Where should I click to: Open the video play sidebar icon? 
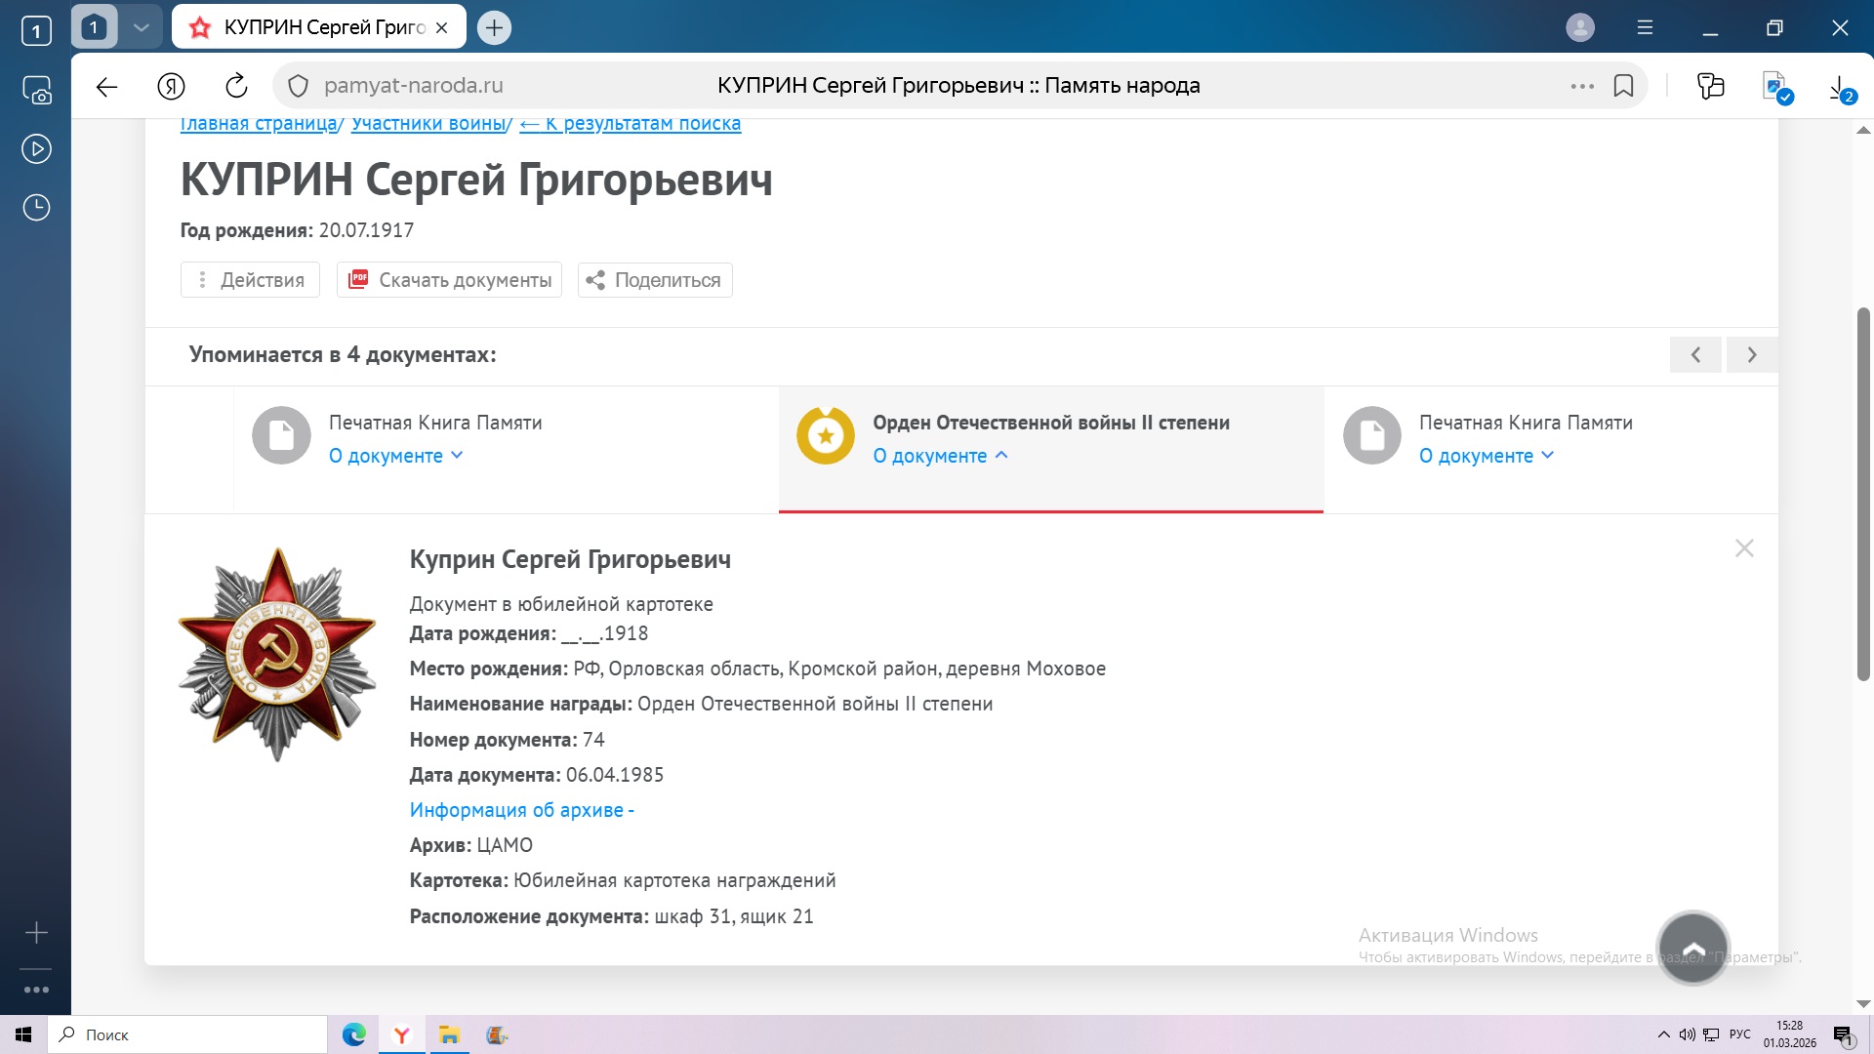point(36,149)
